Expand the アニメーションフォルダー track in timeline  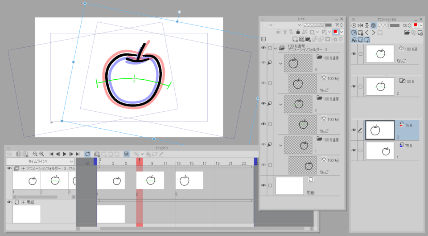coord(23,169)
